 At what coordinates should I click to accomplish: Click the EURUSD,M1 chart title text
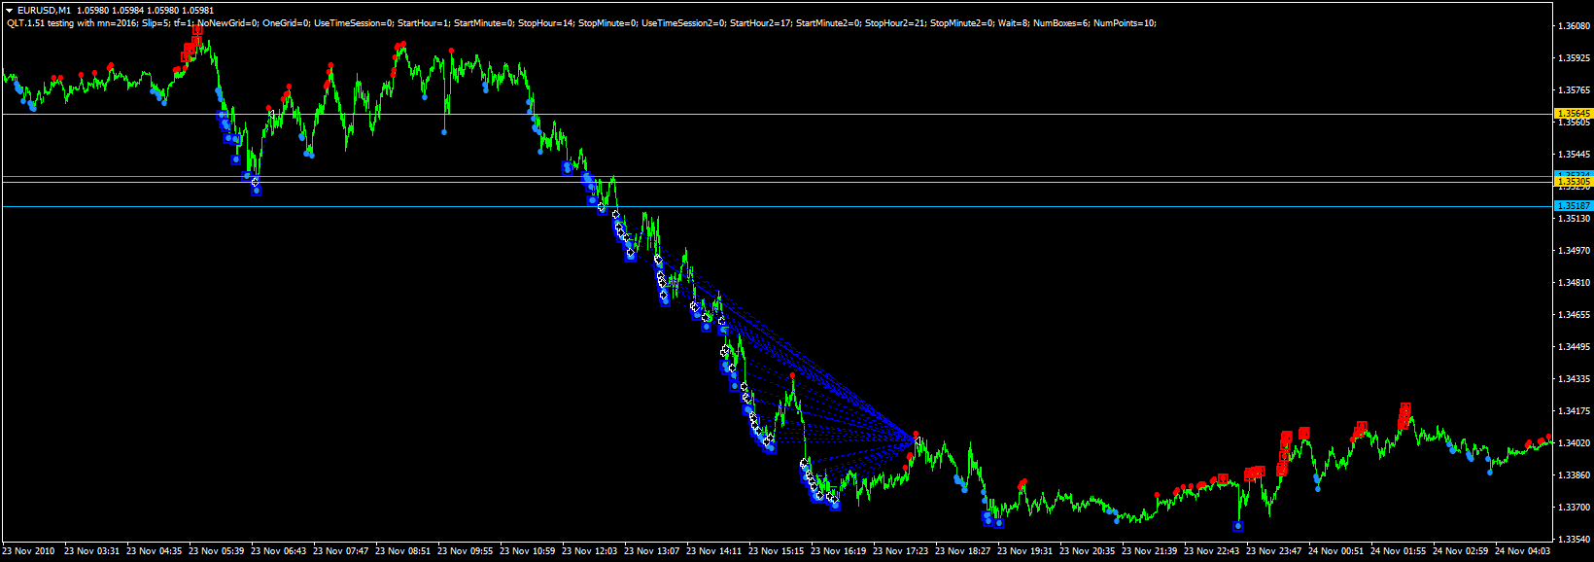[44, 11]
